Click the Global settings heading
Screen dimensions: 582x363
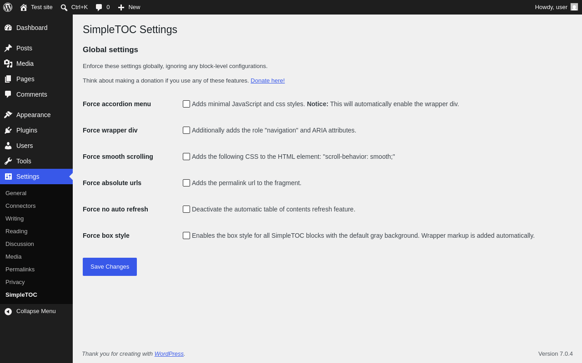tap(110, 50)
